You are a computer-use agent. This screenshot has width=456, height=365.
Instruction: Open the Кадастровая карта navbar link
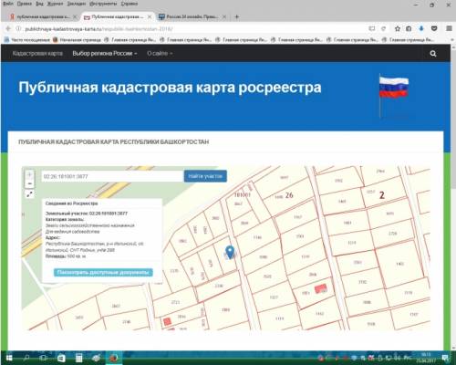click(37, 53)
